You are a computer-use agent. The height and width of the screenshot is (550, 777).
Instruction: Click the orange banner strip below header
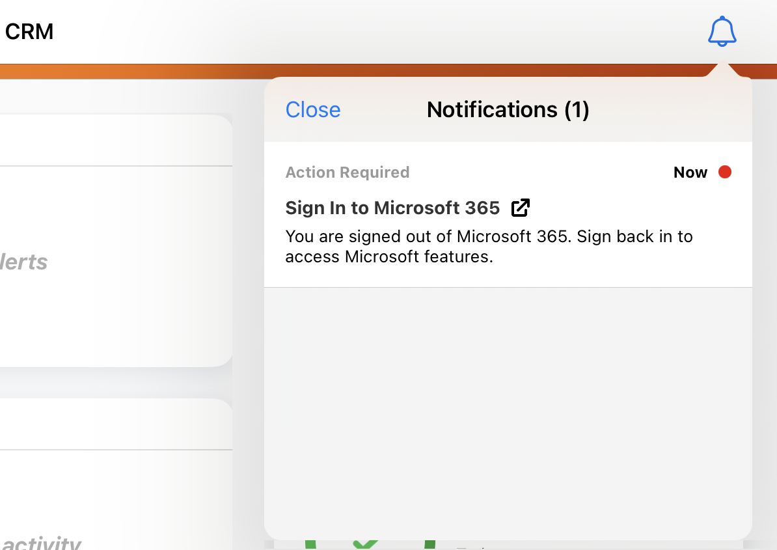click(x=130, y=72)
